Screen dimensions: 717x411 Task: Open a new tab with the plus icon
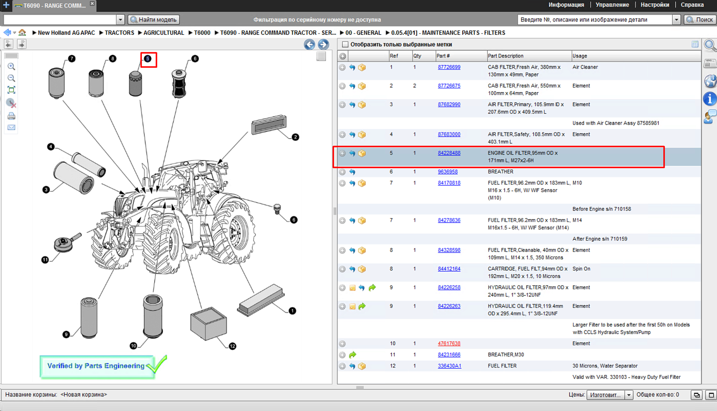pos(6,5)
